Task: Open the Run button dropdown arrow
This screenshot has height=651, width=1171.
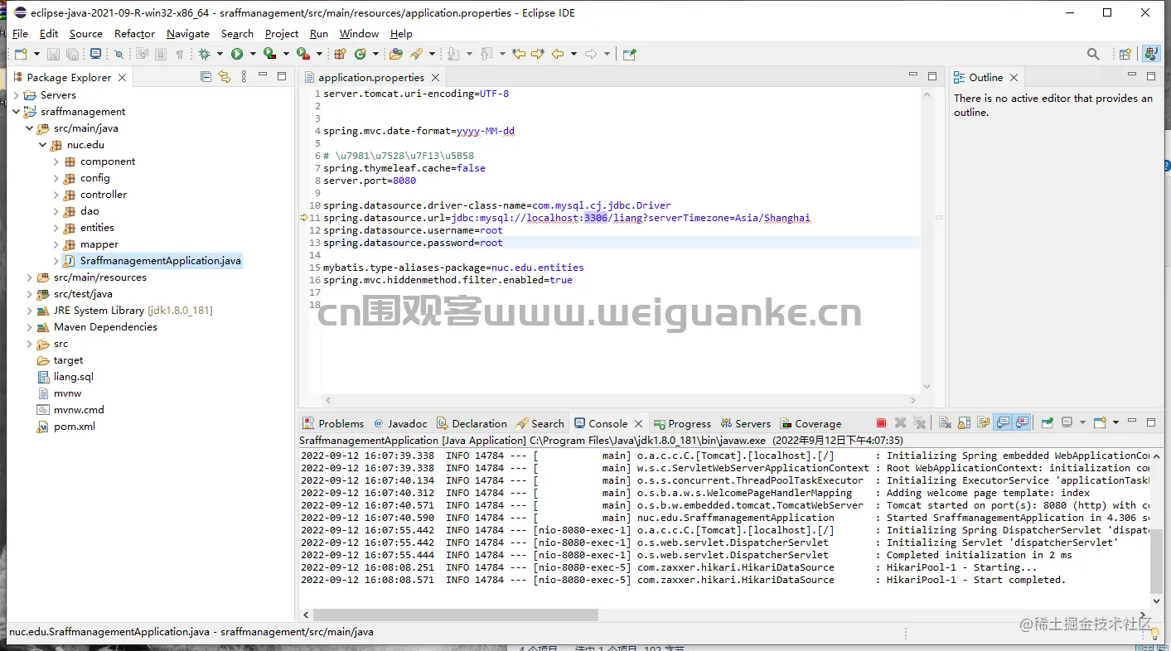Action: [252, 54]
